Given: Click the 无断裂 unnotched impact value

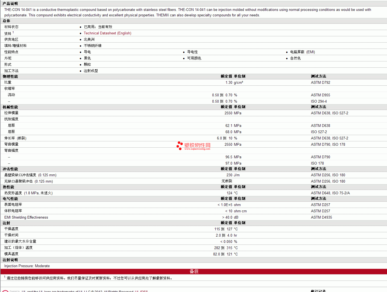Looking at the screenshot, I should 227,181.
